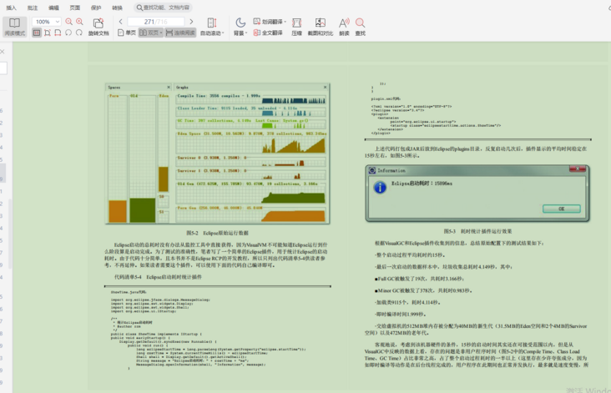This screenshot has width=611, height=393.
Task: Click the zoom out magnifier icon
Action: pos(68,22)
